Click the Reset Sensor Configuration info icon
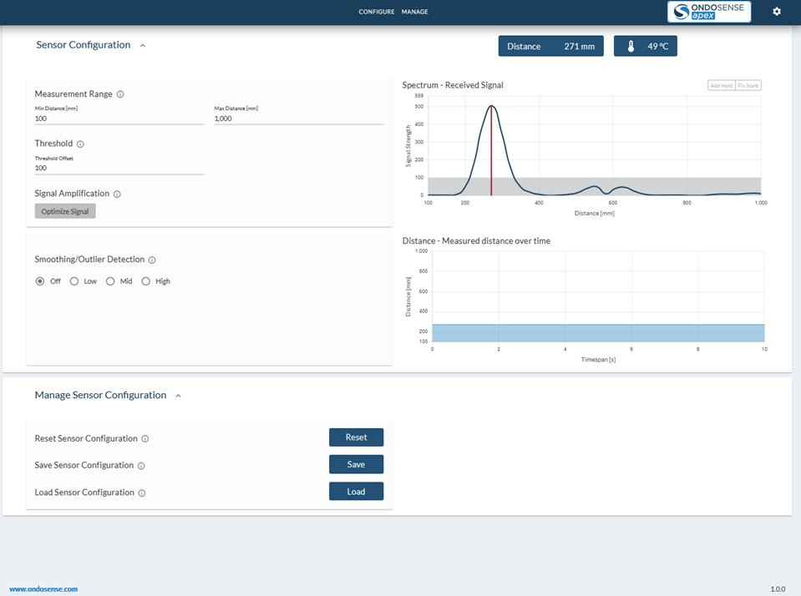Viewport: 801px width, 596px height. point(145,439)
